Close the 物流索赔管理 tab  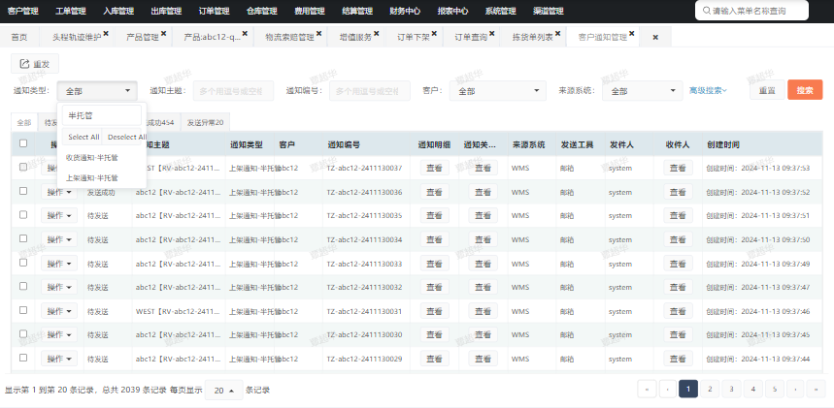coord(319,34)
